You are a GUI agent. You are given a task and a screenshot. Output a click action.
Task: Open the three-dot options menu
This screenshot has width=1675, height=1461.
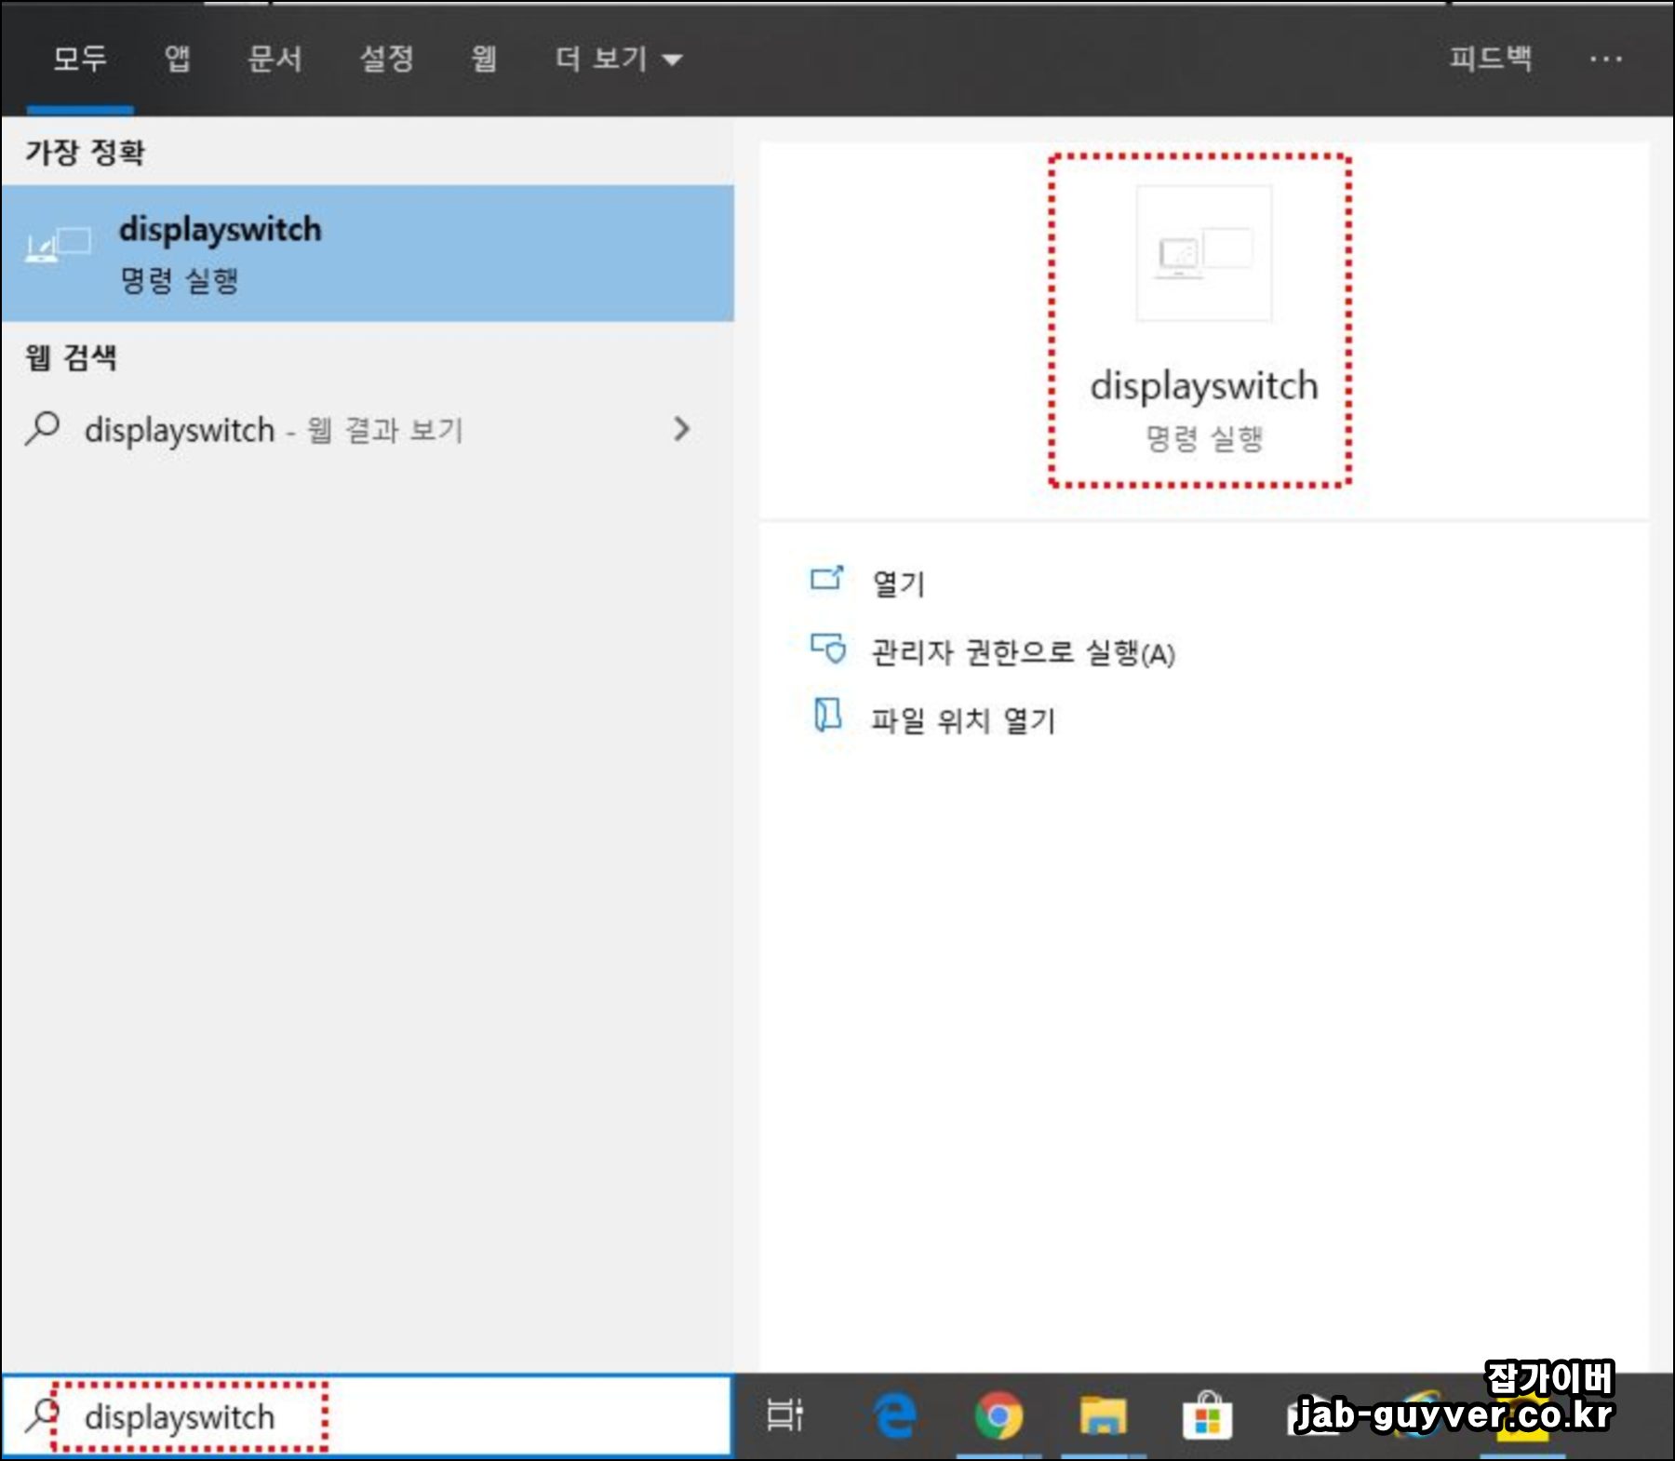[x=1606, y=59]
